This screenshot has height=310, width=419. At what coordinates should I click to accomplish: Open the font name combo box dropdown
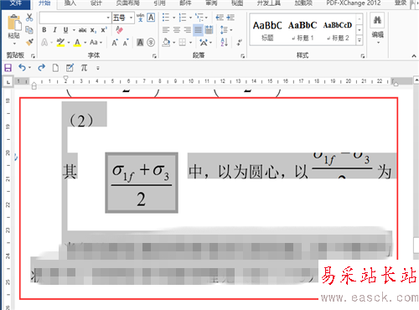click(108, 18)
